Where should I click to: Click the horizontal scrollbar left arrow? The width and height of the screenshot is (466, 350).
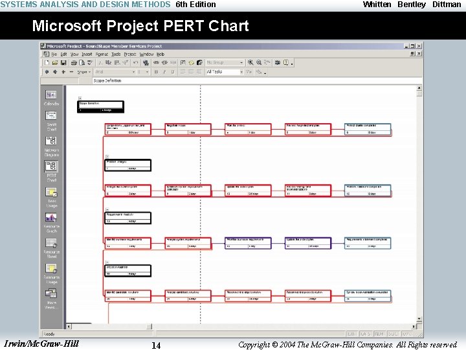(69, 327)
